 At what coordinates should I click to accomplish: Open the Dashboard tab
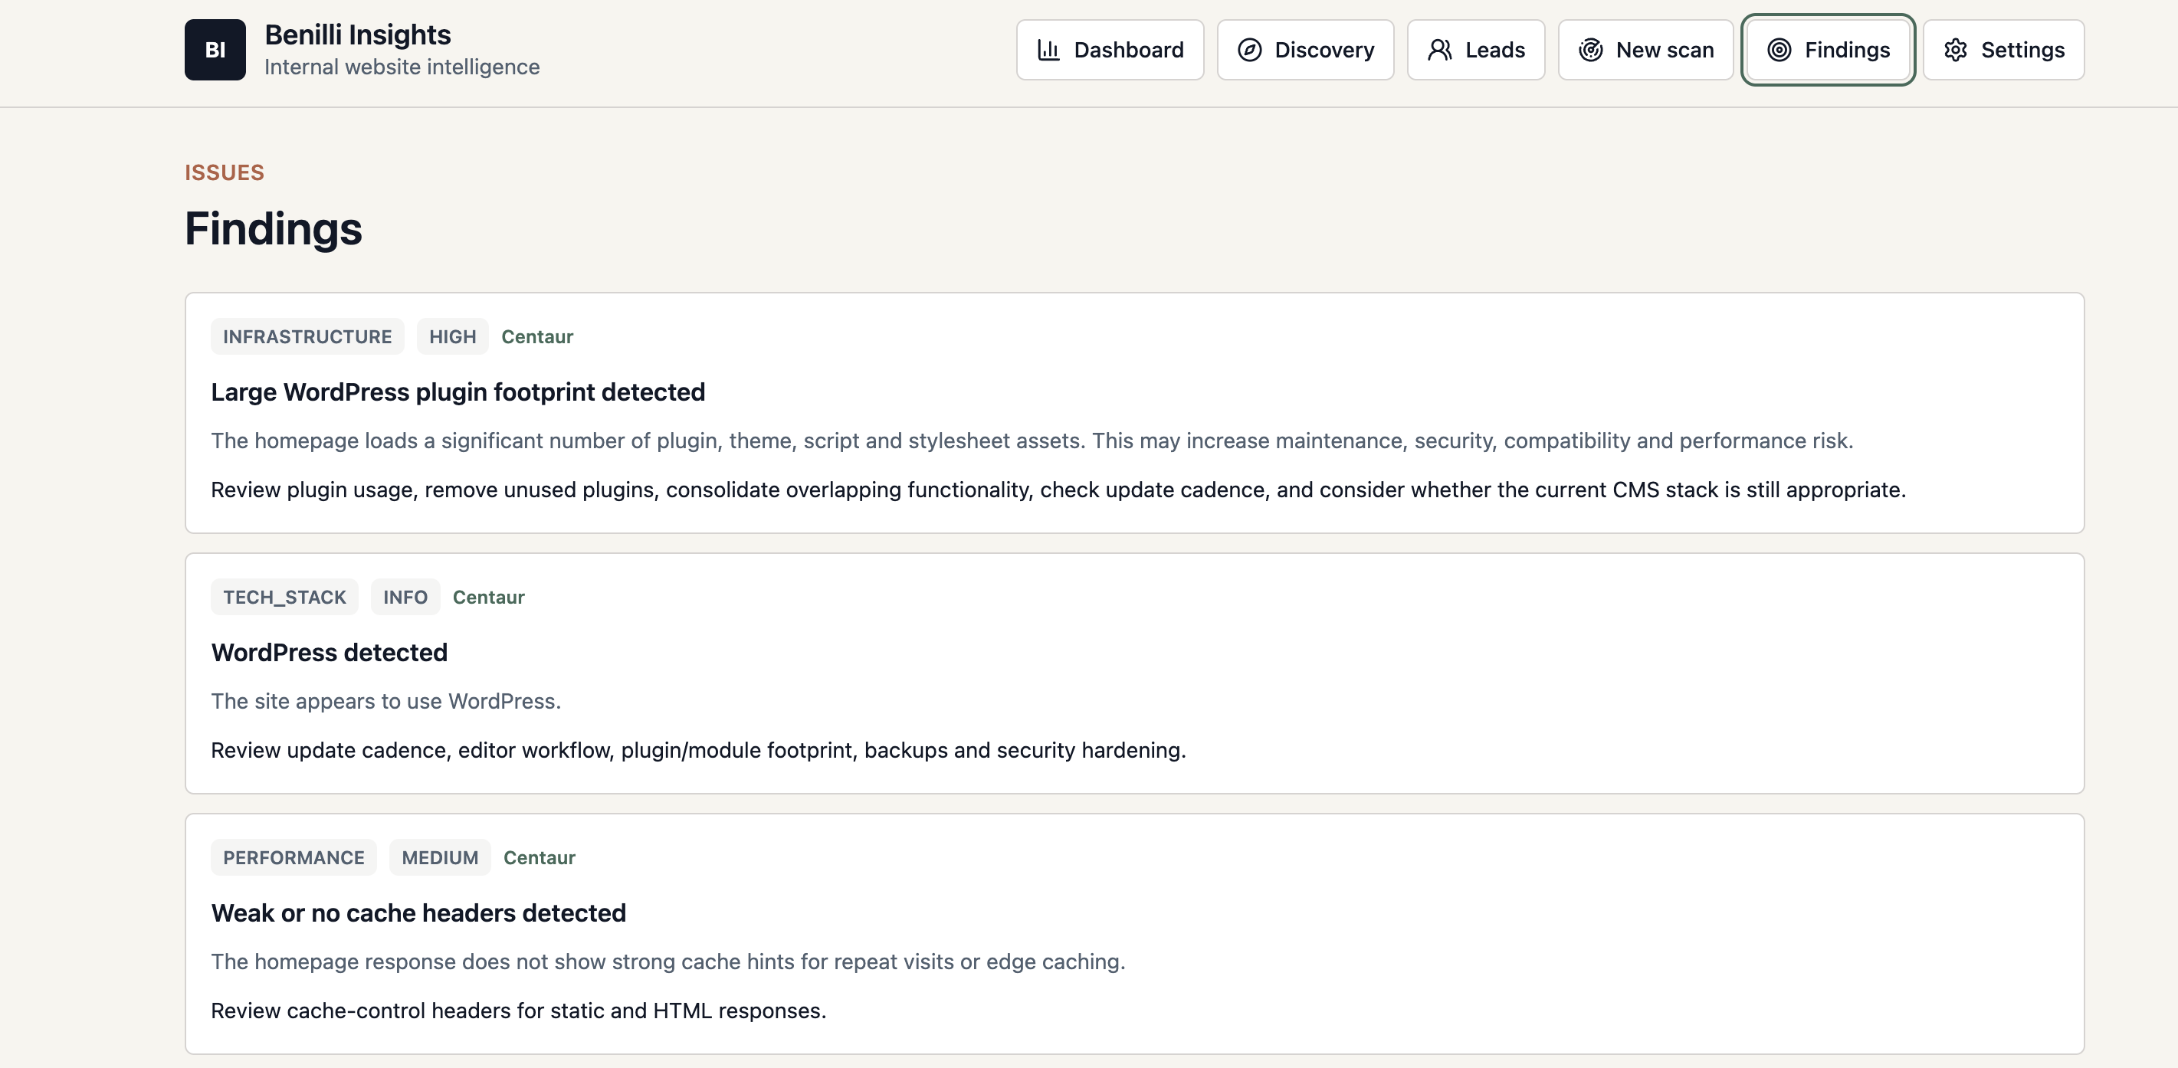tap(1109, 50)
